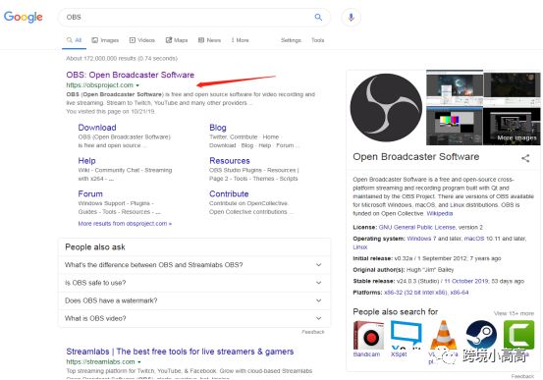Open the Contribute sitelink
The height and width of the screenshot is (380, 543).
(229, 194)
